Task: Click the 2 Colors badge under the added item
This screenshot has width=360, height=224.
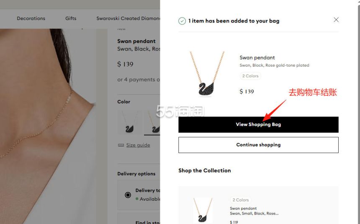Action: [250, 76]
